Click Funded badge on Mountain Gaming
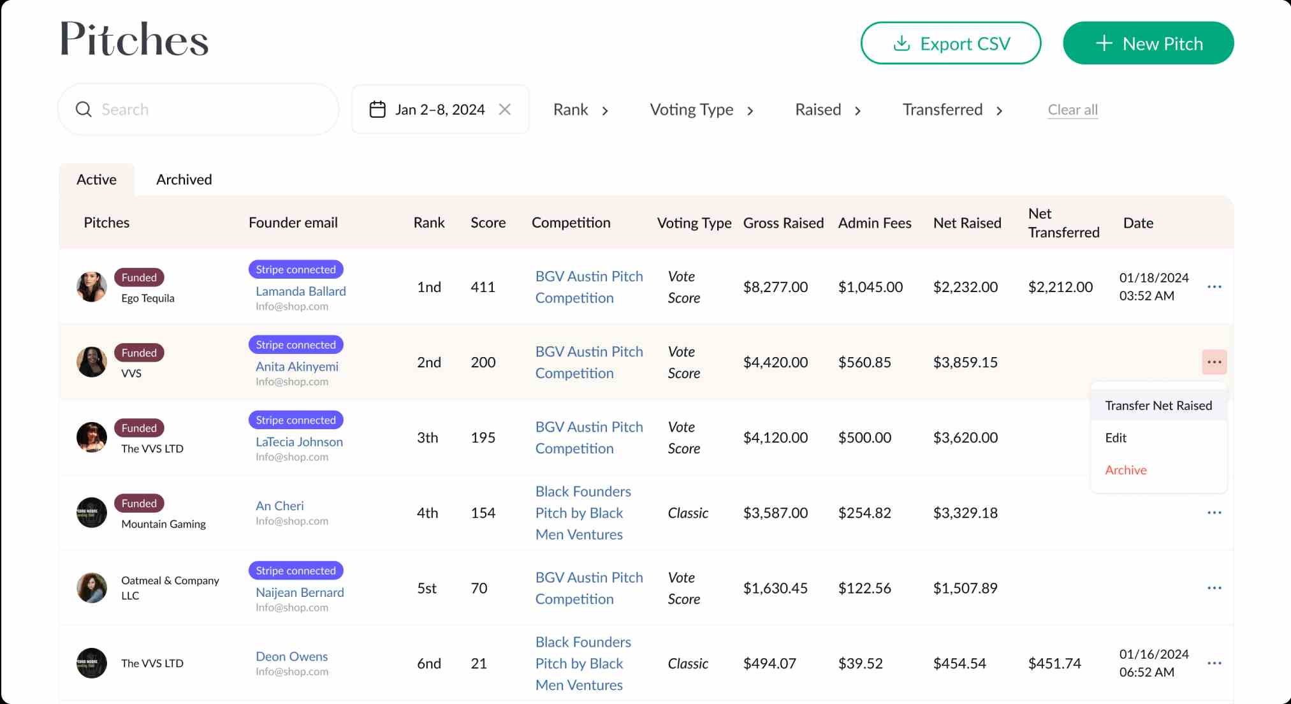The width and height of the screenshot is (1291, 704). tap(139, 503)
